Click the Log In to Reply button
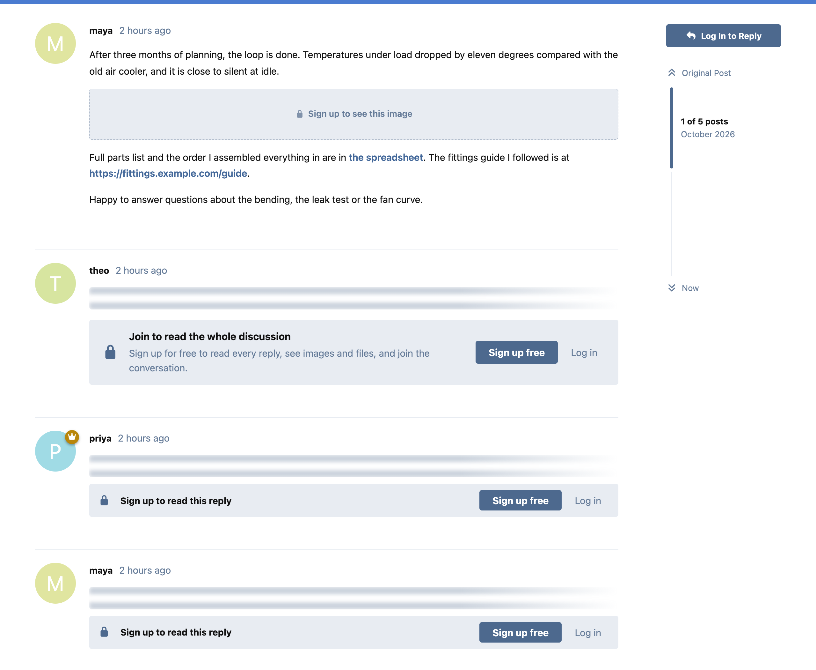Screen dimensions: 816x670 click(x=723, y=36)
